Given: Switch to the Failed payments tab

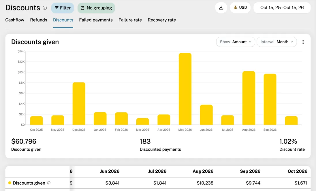Looking at the screenshot, I should point(96,20).
